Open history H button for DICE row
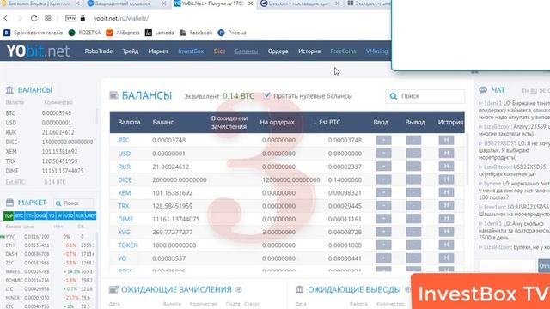 click(x=446, y=179)
